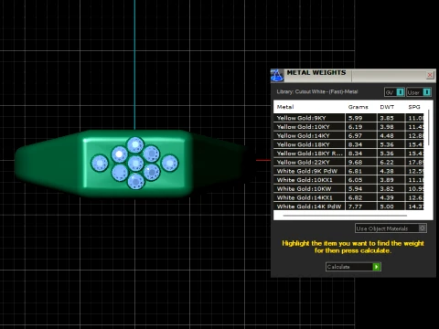Select the Yellow Gold:14KY row
The image size is (439, 329).
pos(348,135)
